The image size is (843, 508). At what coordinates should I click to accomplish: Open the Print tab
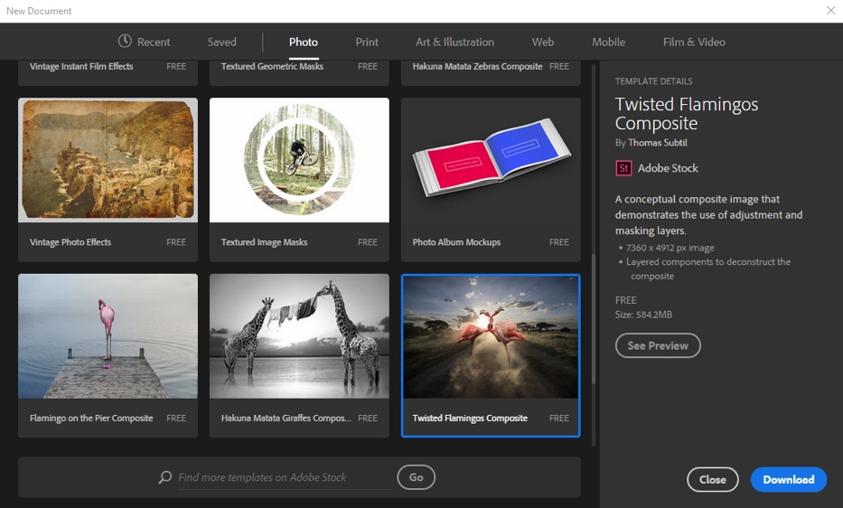pyautogui.click(x=367, y=42)
